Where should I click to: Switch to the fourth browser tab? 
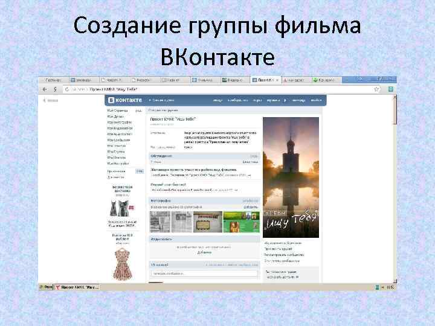143,80
